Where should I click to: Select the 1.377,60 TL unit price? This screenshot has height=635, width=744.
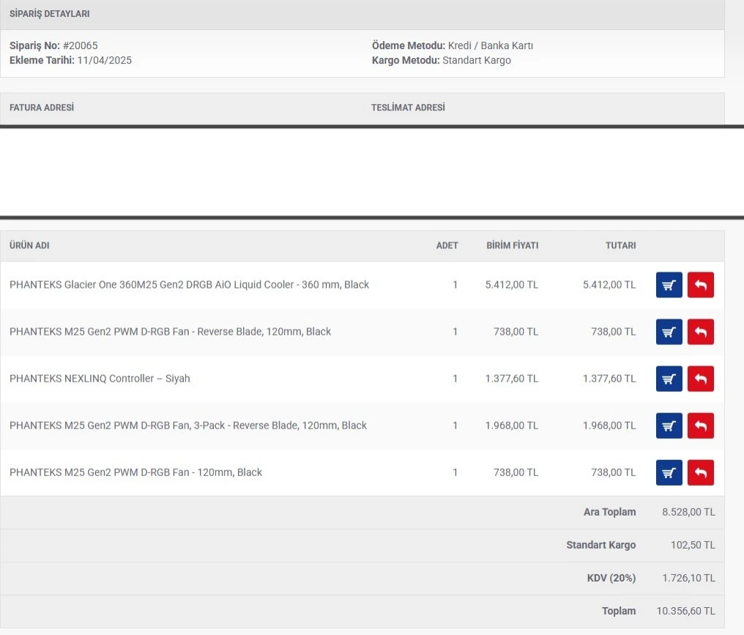[511, 379]
